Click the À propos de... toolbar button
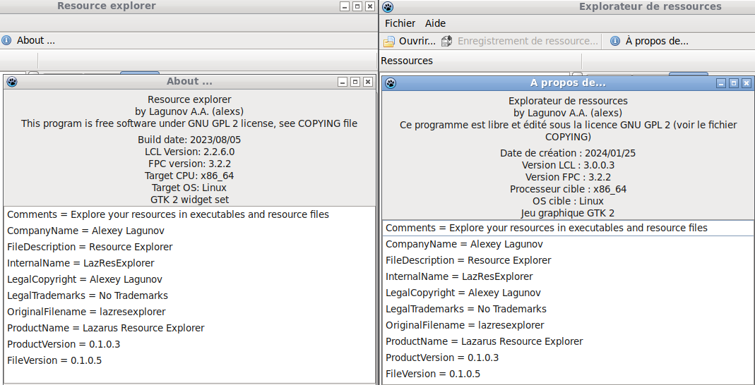Image resolution: width=755 pixels, height=385 pixels. [x=650, y=42]
